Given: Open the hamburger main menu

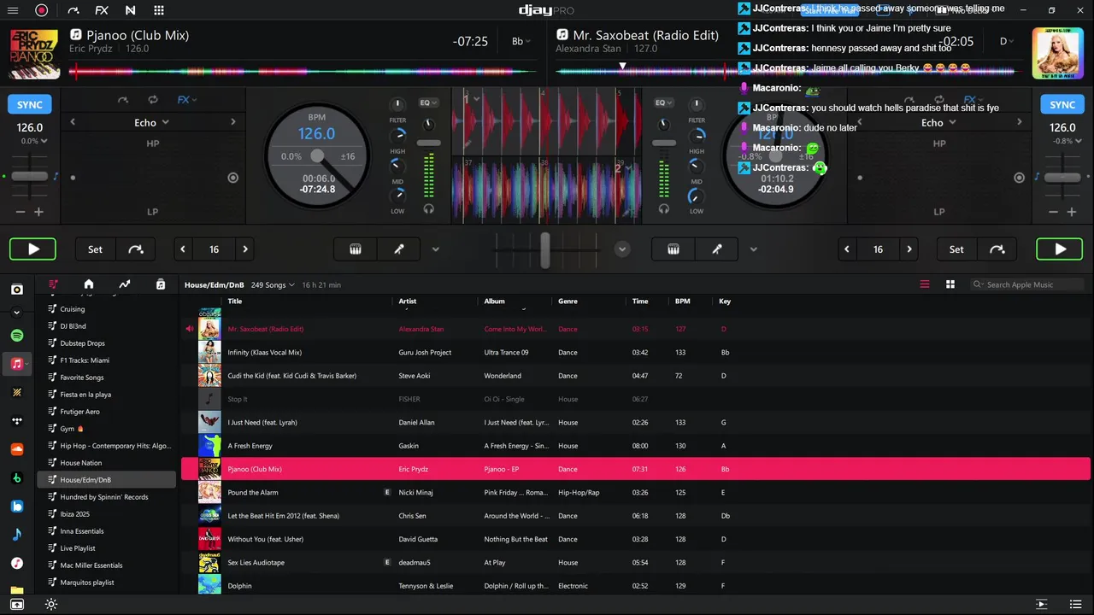Looking at the screenshot, I should click(x=15, y=10).
